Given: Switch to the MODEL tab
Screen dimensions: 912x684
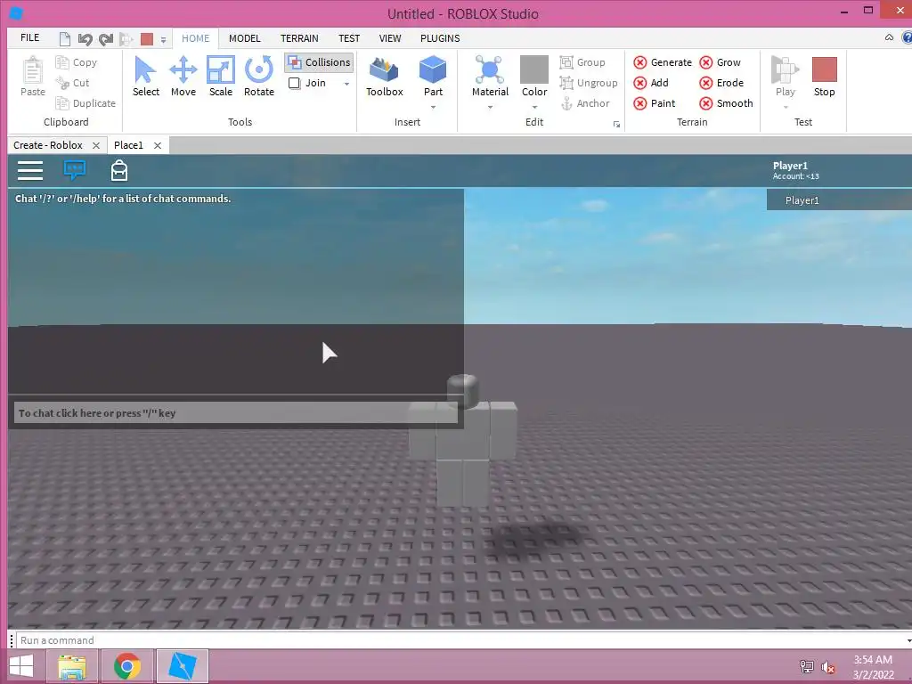Looking at the screenshot, I should coord(244,37).
